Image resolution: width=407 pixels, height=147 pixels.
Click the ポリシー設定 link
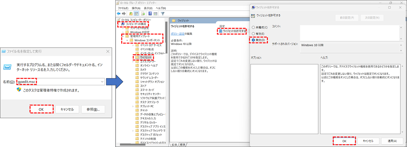click(178, 34)
